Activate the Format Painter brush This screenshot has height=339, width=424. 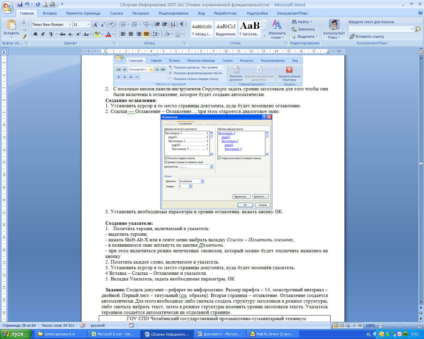24,36
